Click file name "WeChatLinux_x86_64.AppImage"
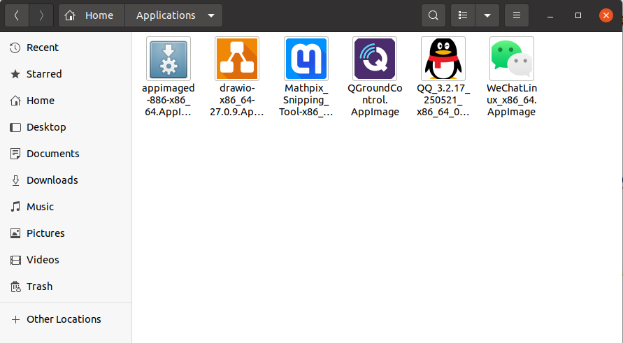This screenshot has height=343, width=623. pos(512,100)
